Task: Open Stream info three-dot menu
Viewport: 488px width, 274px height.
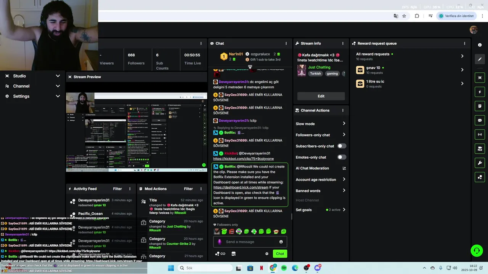Action: coord(342,43)
